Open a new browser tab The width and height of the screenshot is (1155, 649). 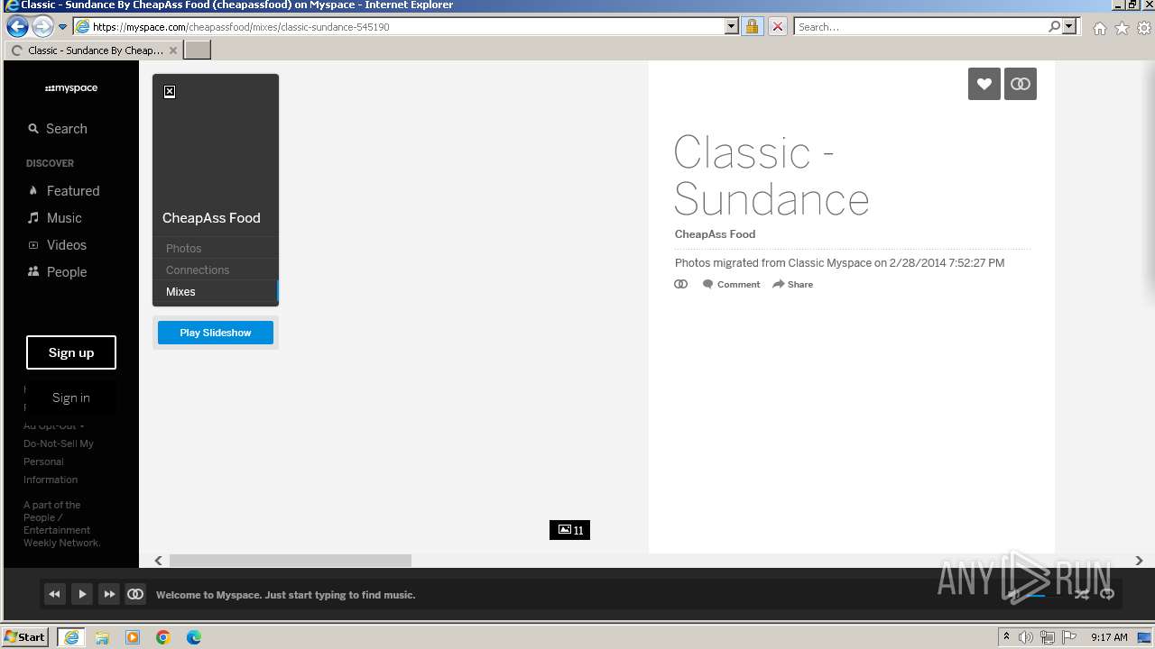pos(198,50)
